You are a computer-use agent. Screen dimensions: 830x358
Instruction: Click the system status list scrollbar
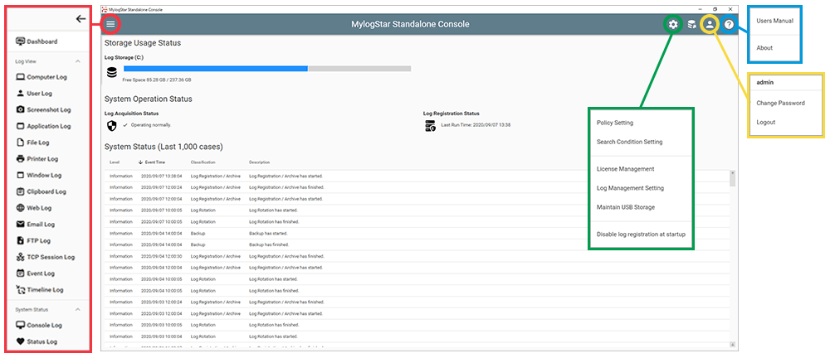732,249
